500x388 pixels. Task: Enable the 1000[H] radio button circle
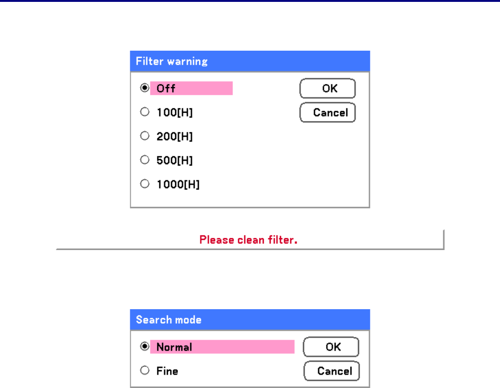coord(145,184)
